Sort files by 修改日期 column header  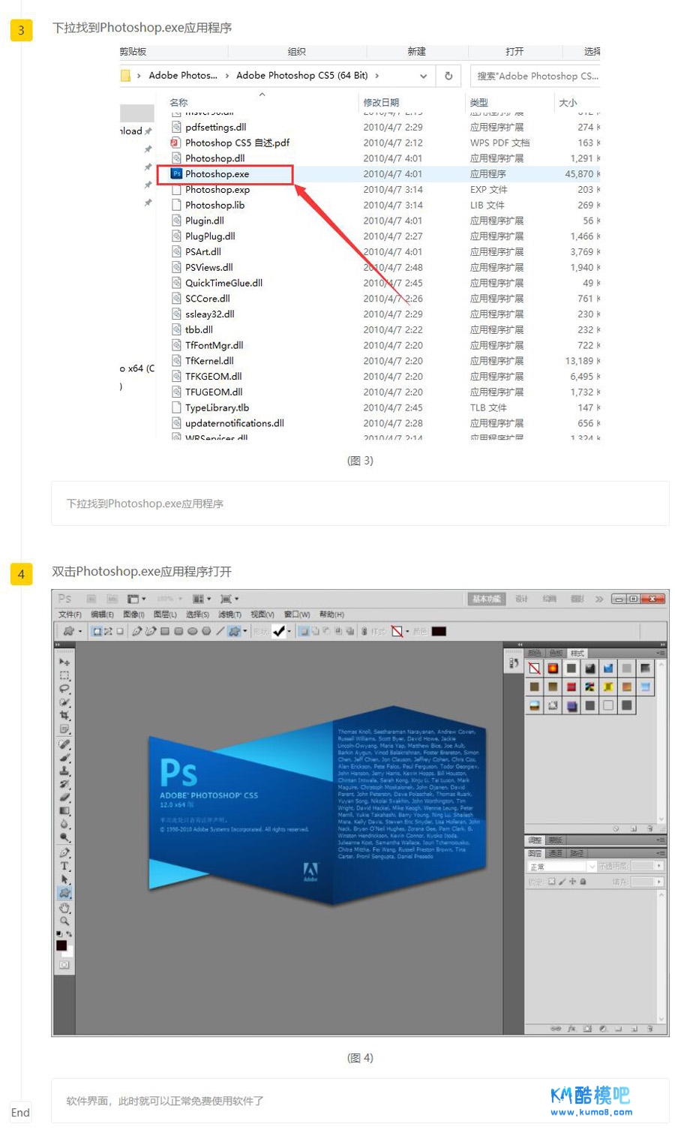click(x=381, y=103)
